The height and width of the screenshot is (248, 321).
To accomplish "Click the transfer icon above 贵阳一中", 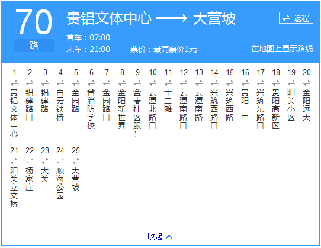I will (x=245, y=83).
